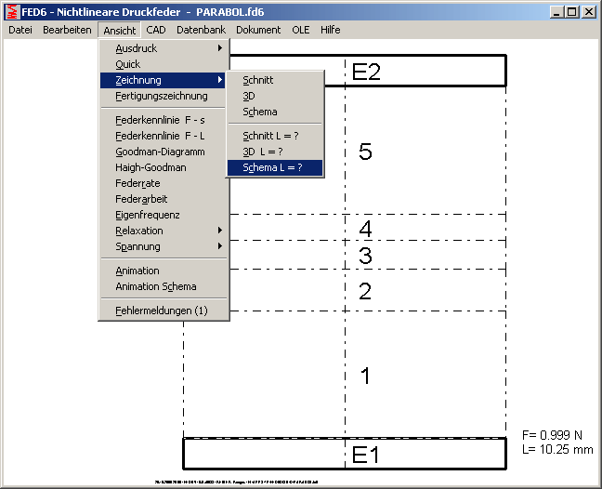Click the FED6 application icon in title bar

pyautogui.click(x=10, y=11)
